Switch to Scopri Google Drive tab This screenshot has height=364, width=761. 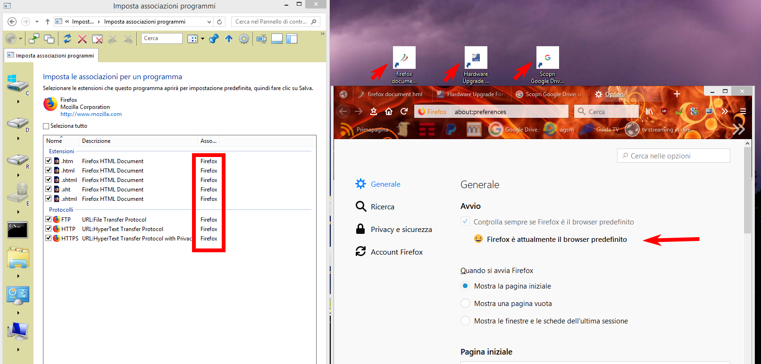click(x=550, y=94)
